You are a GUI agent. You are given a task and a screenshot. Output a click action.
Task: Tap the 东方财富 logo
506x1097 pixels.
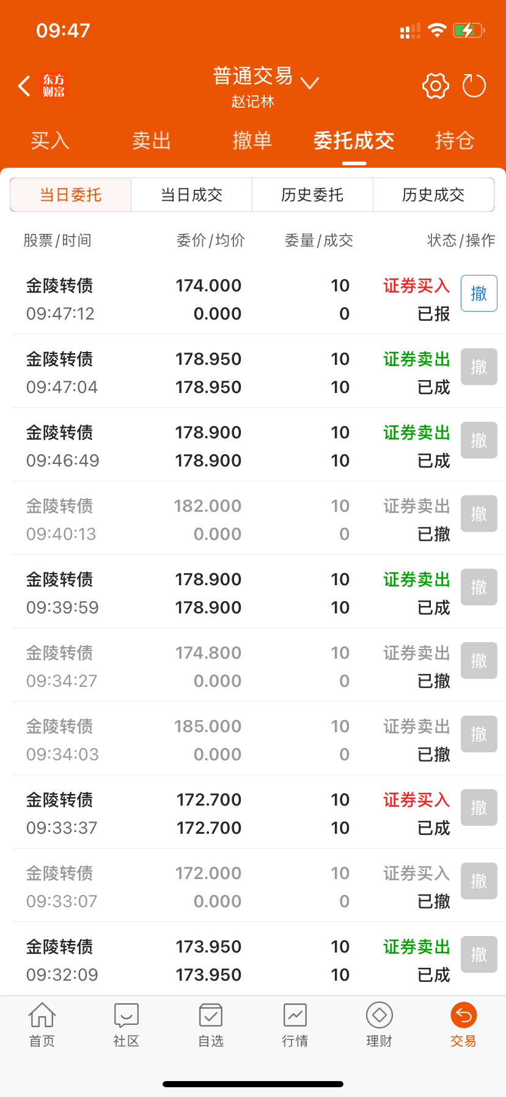coord(53,86)
